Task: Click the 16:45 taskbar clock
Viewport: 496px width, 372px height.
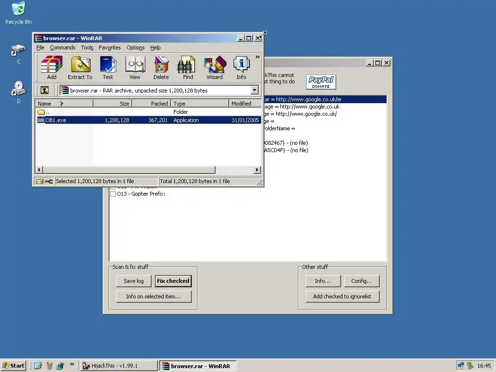Action: (484, 366)
